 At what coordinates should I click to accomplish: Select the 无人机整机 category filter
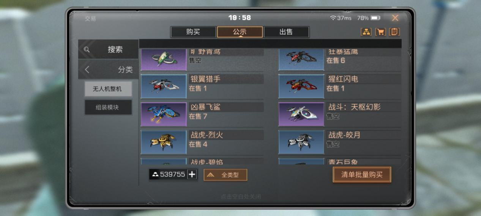point(108,89)
